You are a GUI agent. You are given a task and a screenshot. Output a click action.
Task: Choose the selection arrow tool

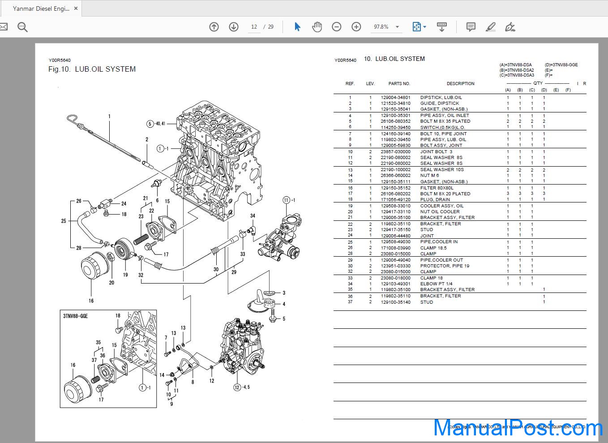tap(297, 27)
